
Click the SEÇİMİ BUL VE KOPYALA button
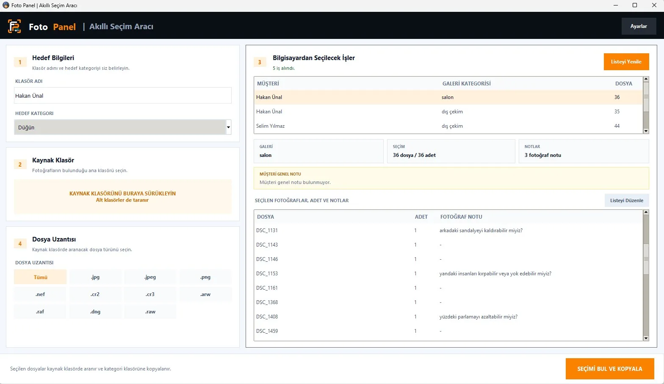pos(610,369)
